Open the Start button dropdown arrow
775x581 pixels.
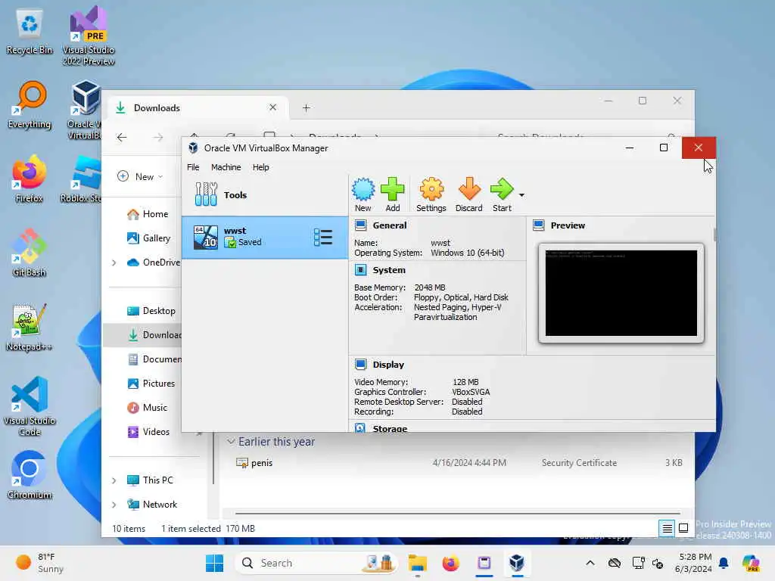click(521, 195)
